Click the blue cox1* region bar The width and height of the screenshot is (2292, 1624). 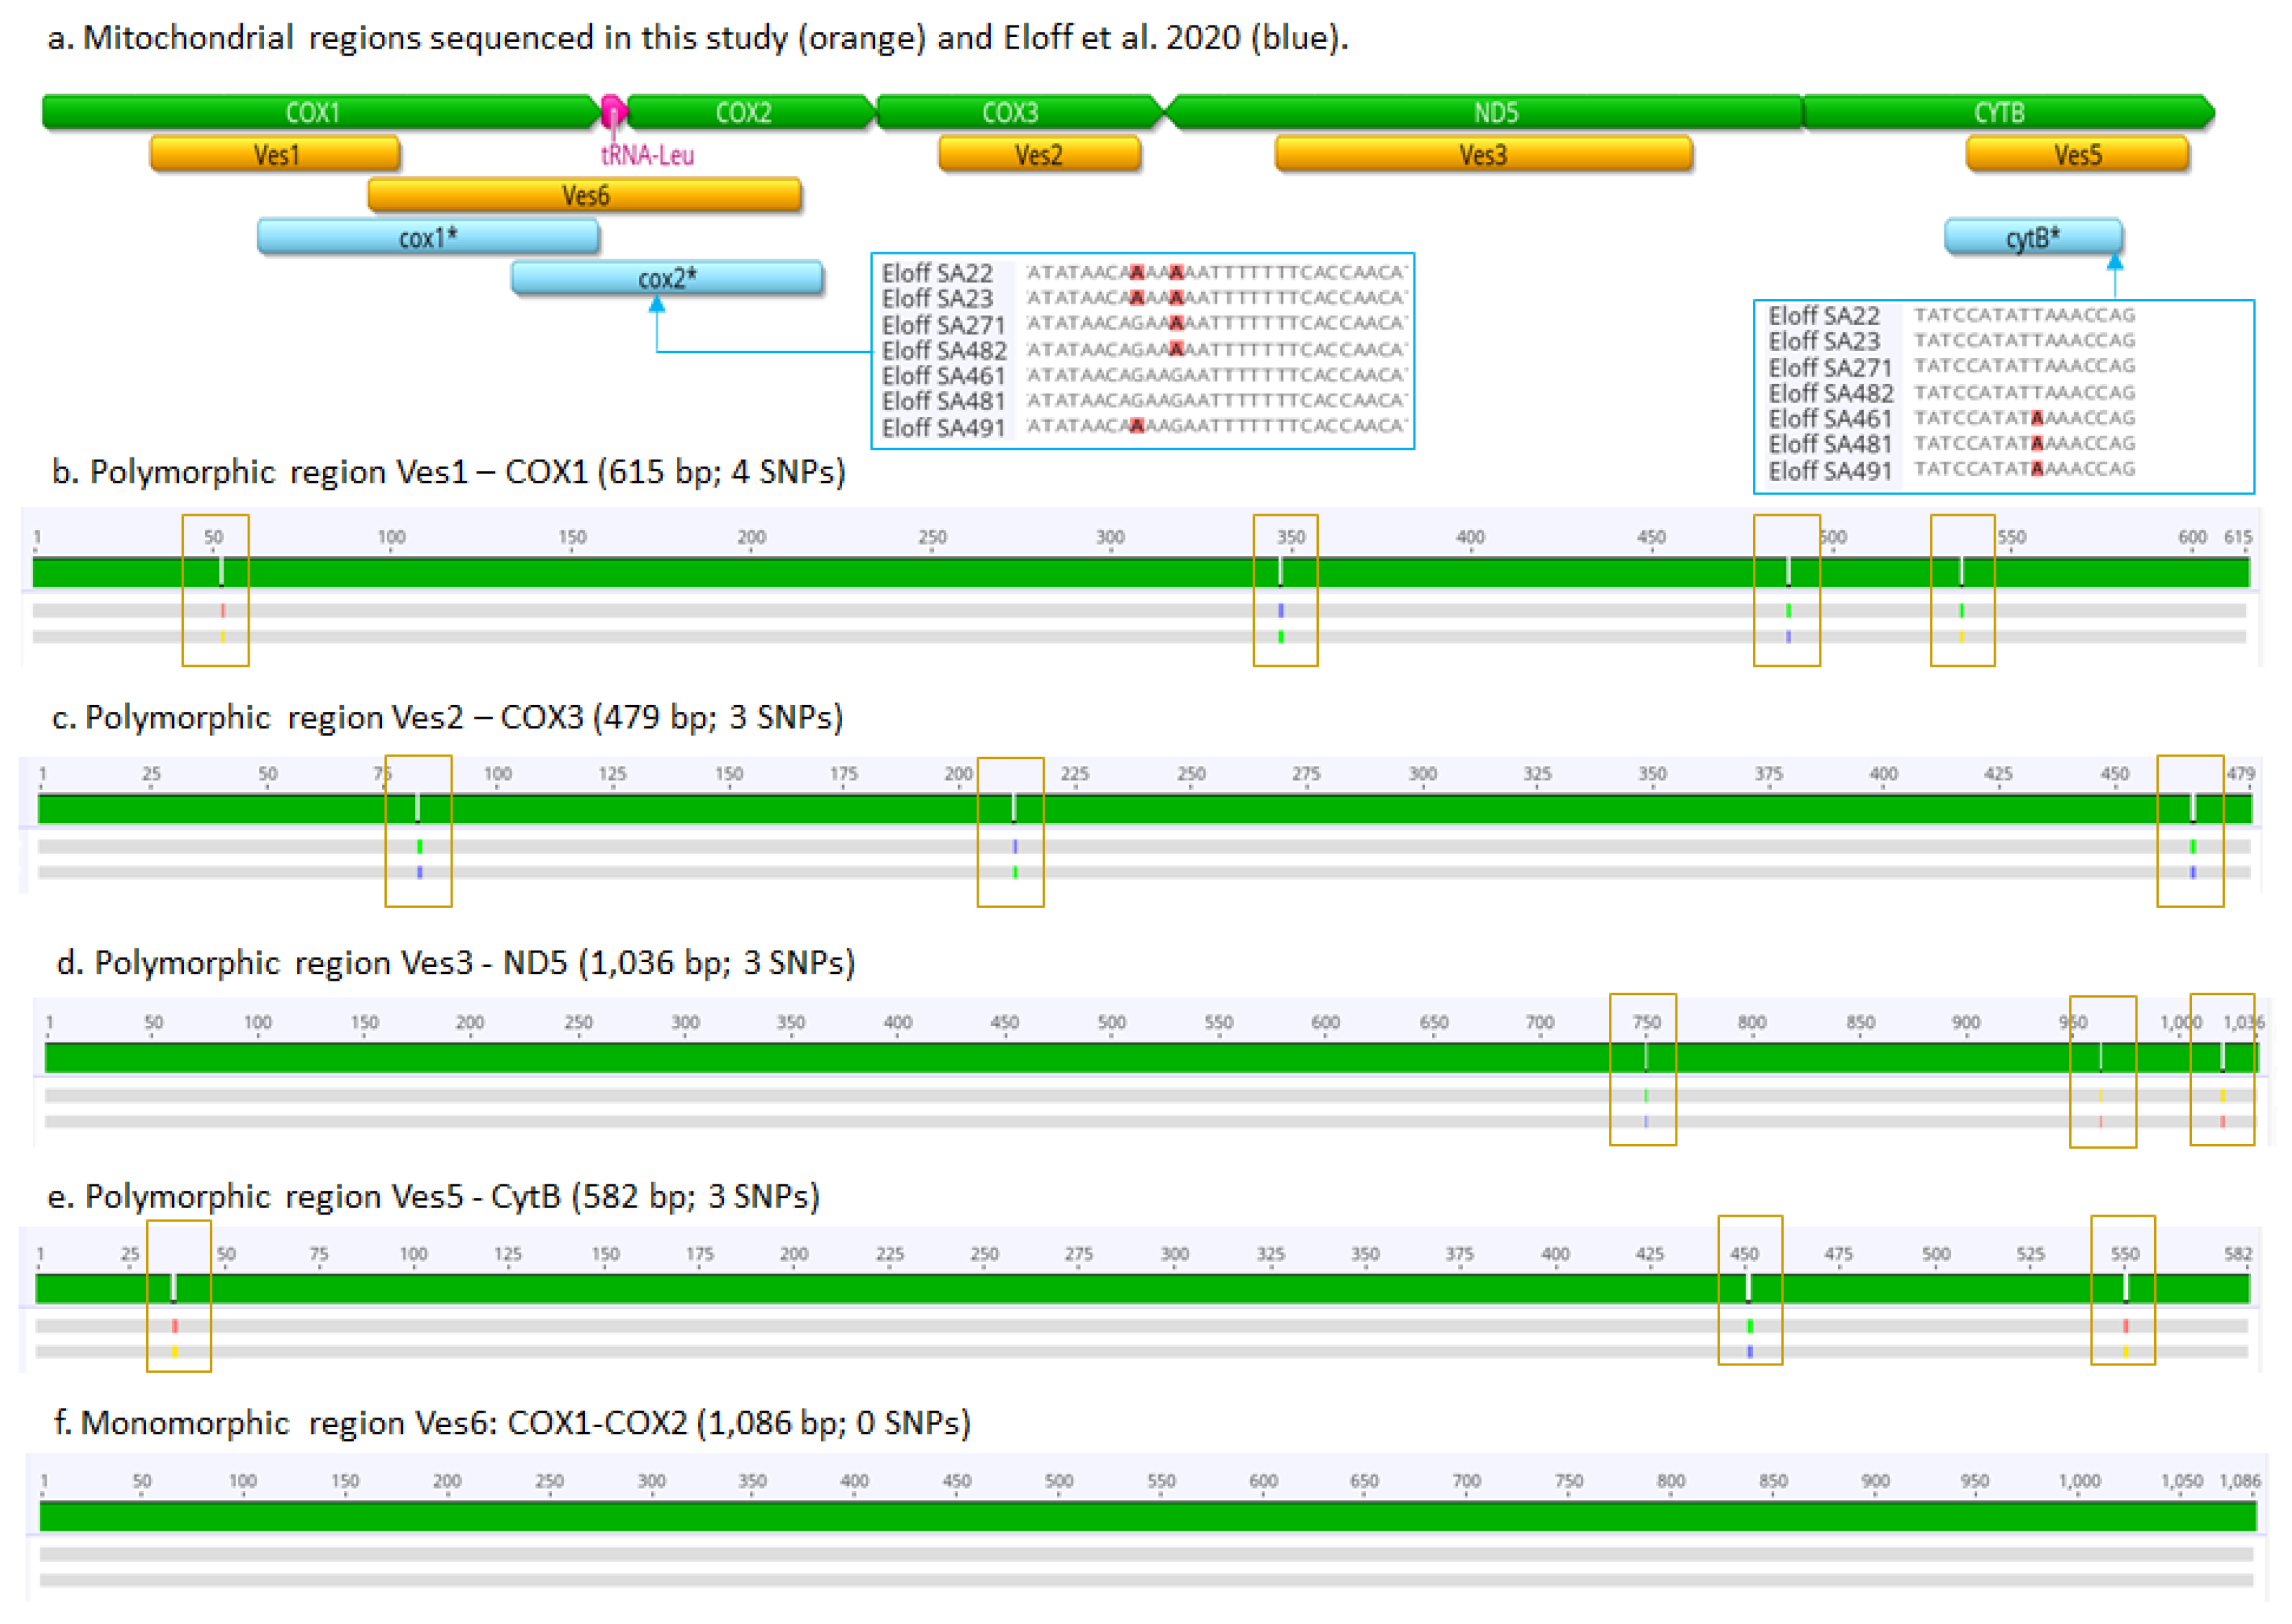click(428, 237)
